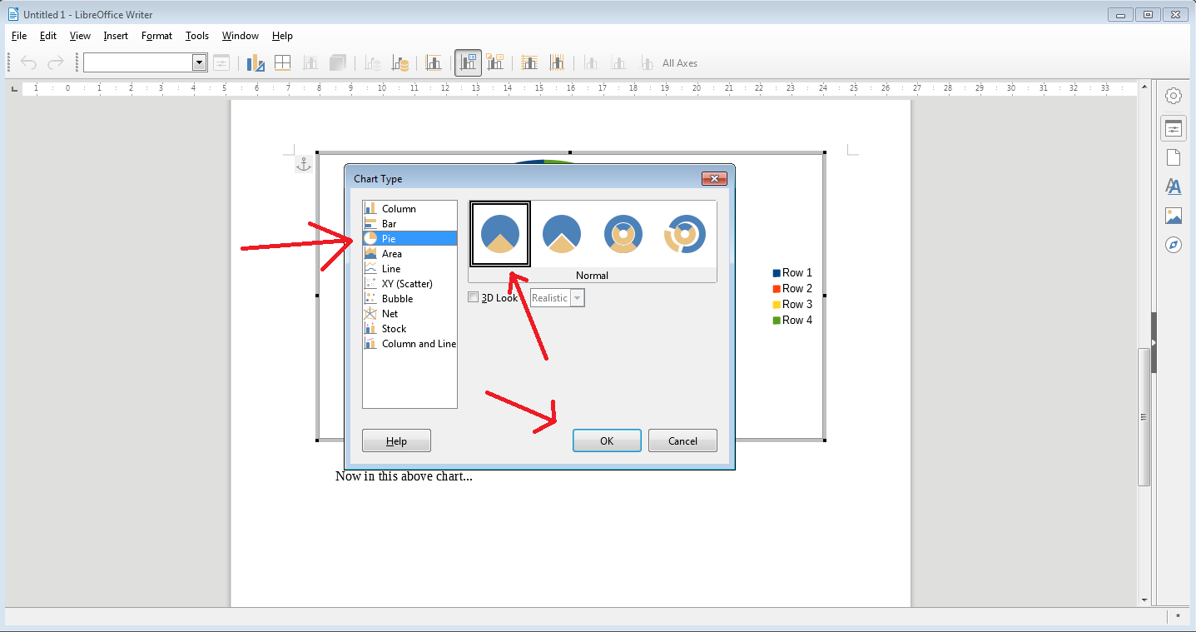
Task: Open the sidebar Styles and Formatting icon
Action: pos(1174,187)
